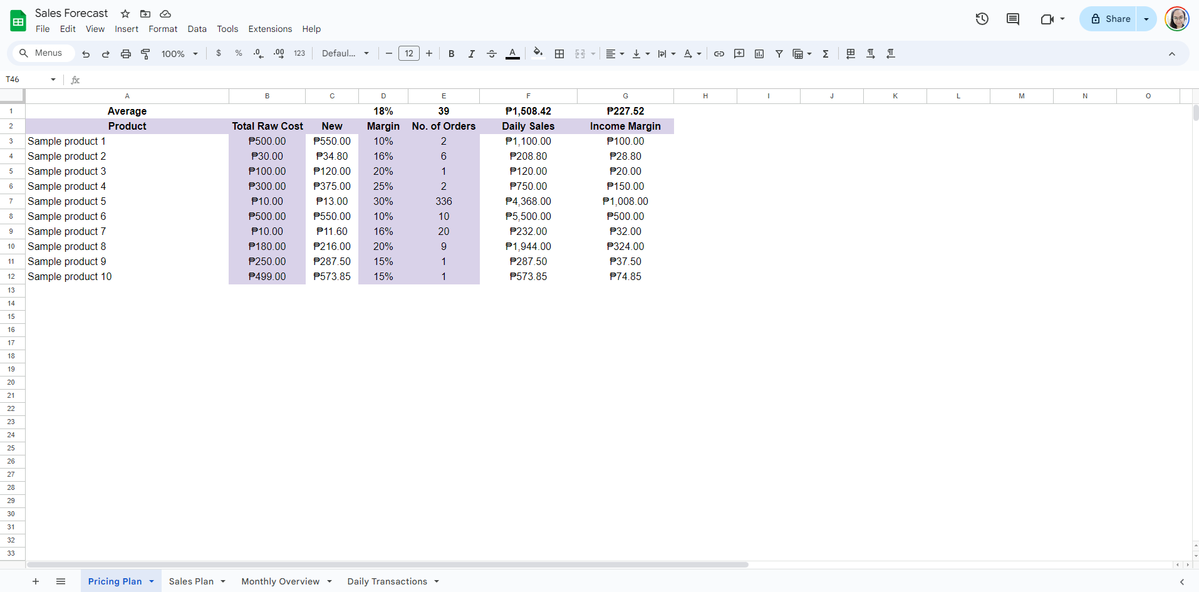Select column F header
This screenshot has width=1199, height=592.
pos(528,96)
